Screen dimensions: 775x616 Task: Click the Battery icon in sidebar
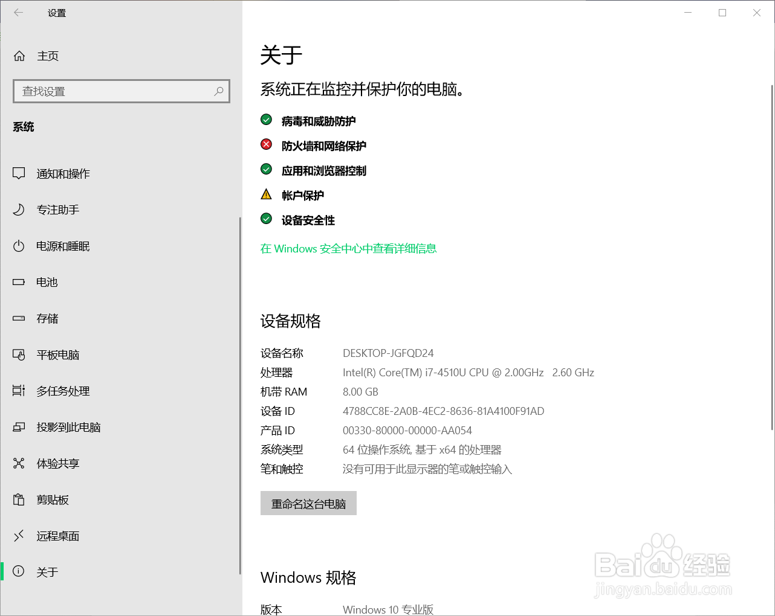coord(19,282)
